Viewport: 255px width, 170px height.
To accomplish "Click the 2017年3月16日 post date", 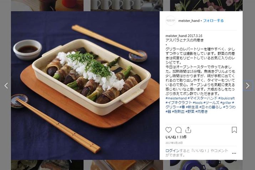I will [x=174, y=143].
